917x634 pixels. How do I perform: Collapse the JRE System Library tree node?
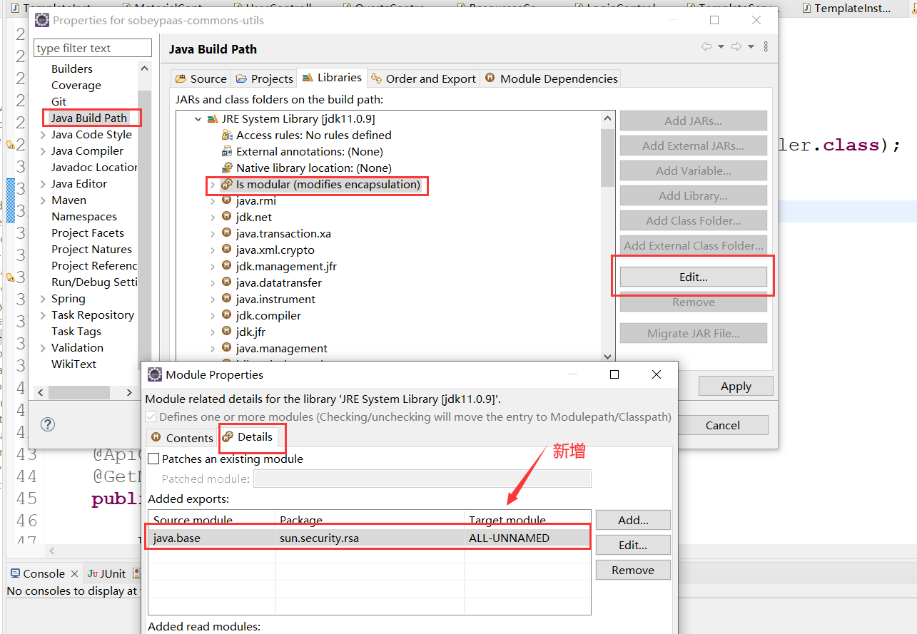pyautogui.click(x=198, y=118)
